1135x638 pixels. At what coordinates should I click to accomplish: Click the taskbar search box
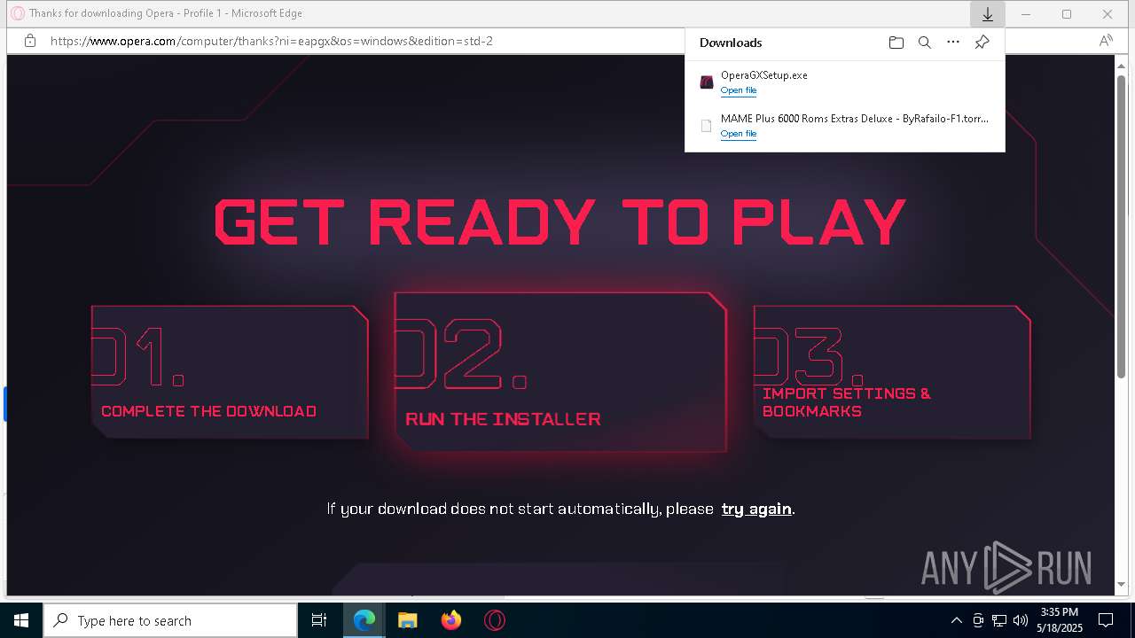click(170, 620)
